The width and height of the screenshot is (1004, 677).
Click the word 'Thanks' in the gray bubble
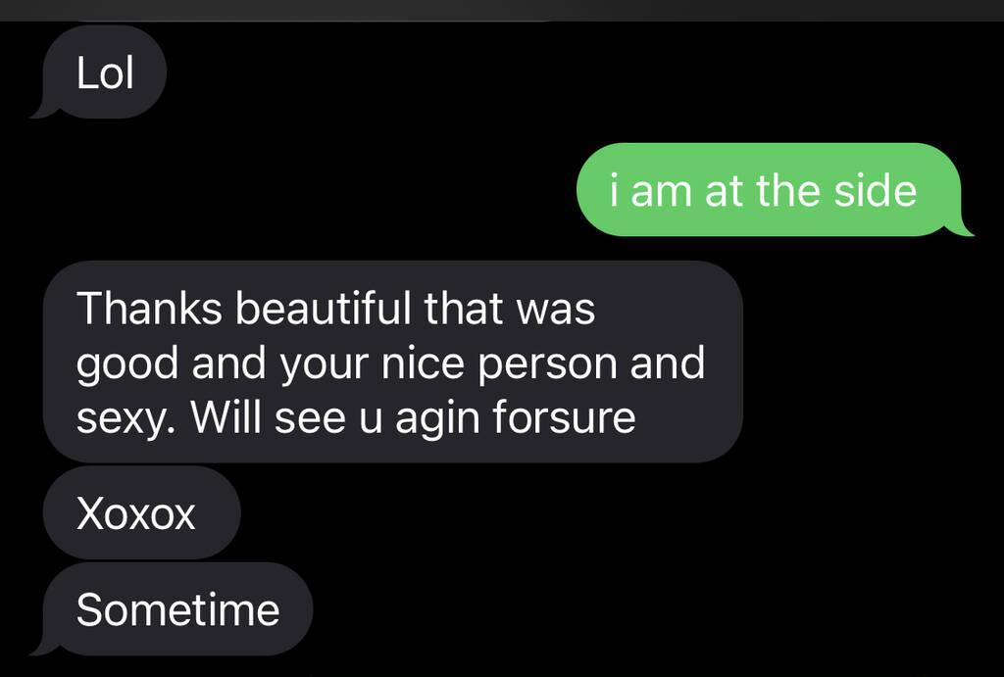click(x=149, y=309)
